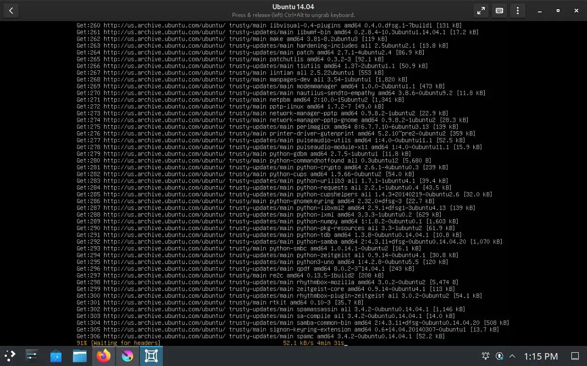Switch to Firefox in the taskbar

point(104,356)
